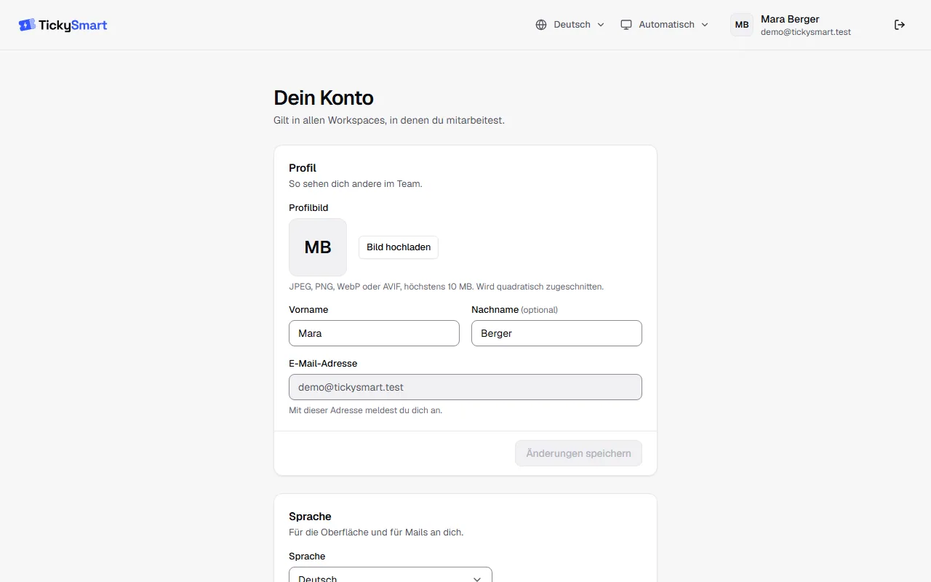
Task: Click the demo@tickysmart.test header email text
Action: tap(806, 32)
